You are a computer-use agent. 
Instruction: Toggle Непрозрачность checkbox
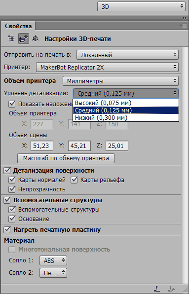[12, 189]
